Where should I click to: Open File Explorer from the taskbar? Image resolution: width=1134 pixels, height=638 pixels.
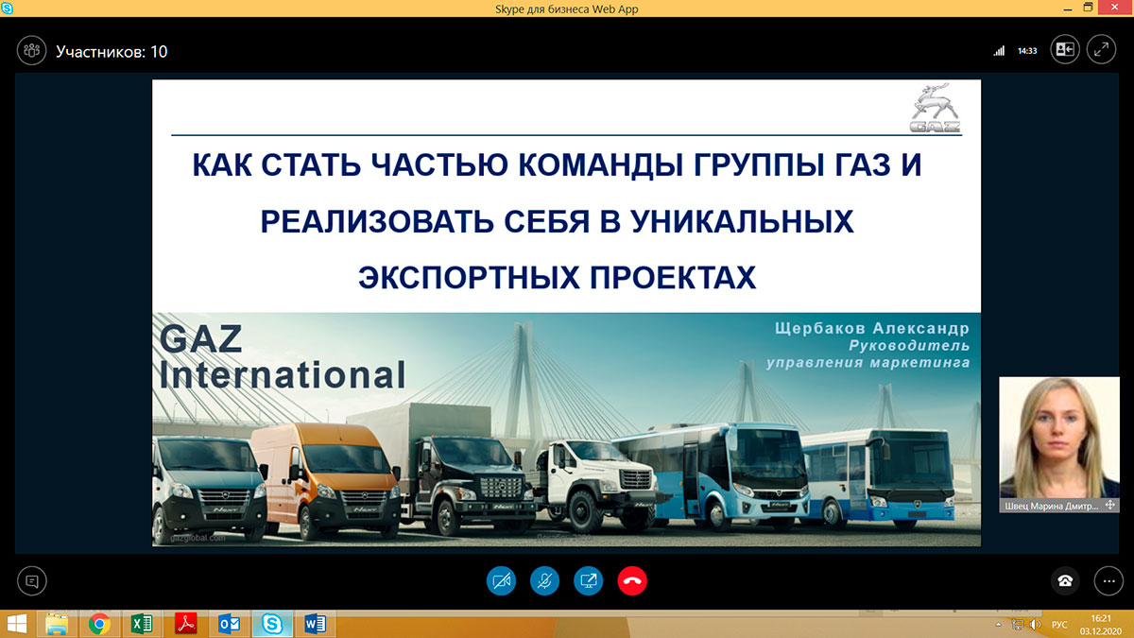coord(57,624)
